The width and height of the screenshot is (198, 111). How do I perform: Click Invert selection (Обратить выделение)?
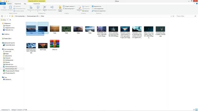point(99,11)
